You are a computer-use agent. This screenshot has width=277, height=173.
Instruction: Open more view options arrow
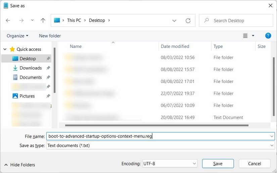[253, 36]
